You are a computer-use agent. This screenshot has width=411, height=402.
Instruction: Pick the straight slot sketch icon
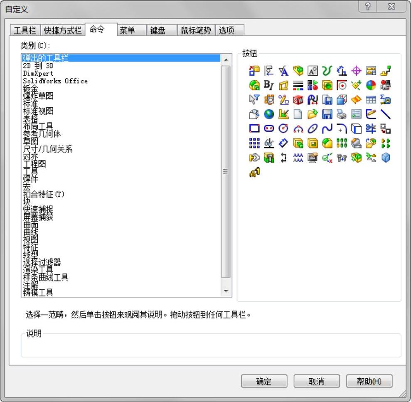point(269,129)
